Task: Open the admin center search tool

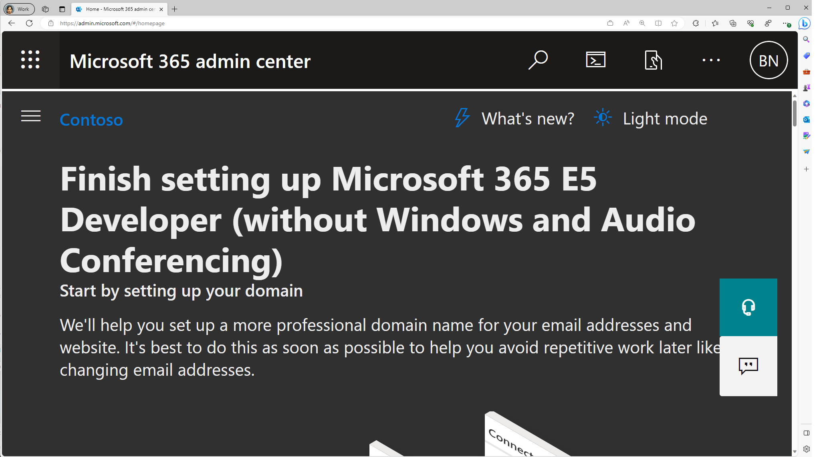Action: (x=538, y=60)
